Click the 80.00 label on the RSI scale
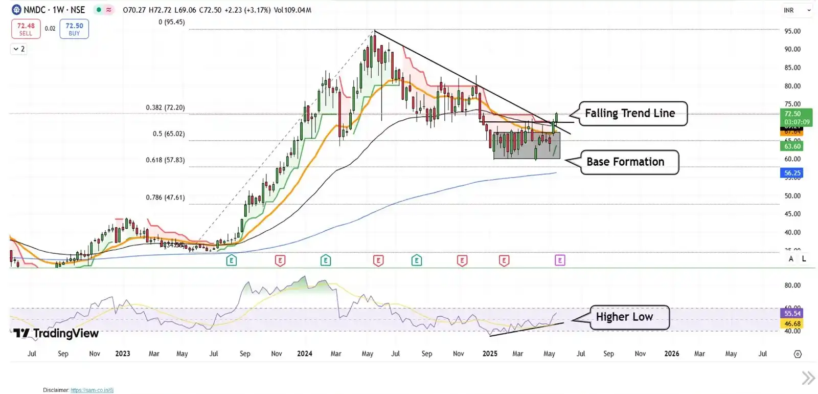Viewport: 818px width, 394px height. [792, 286]
